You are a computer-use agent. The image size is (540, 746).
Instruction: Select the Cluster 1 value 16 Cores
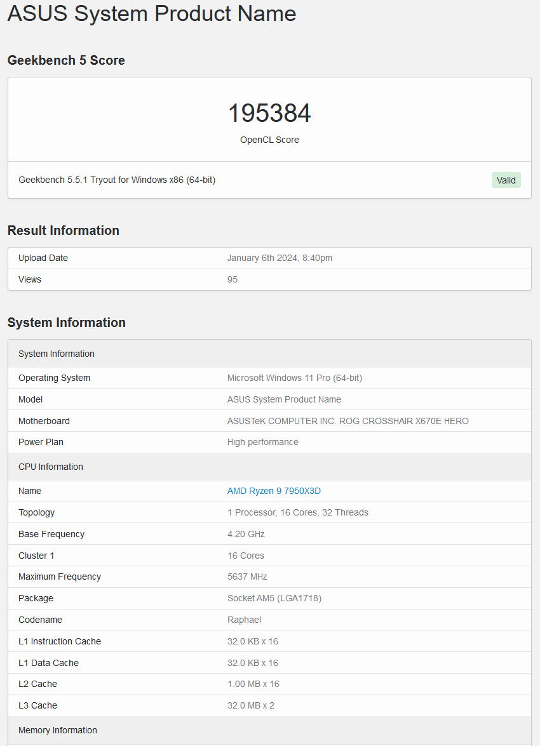click(x=246, y=556)
